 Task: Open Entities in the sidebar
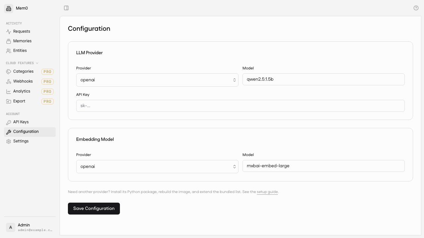point(30,51)
